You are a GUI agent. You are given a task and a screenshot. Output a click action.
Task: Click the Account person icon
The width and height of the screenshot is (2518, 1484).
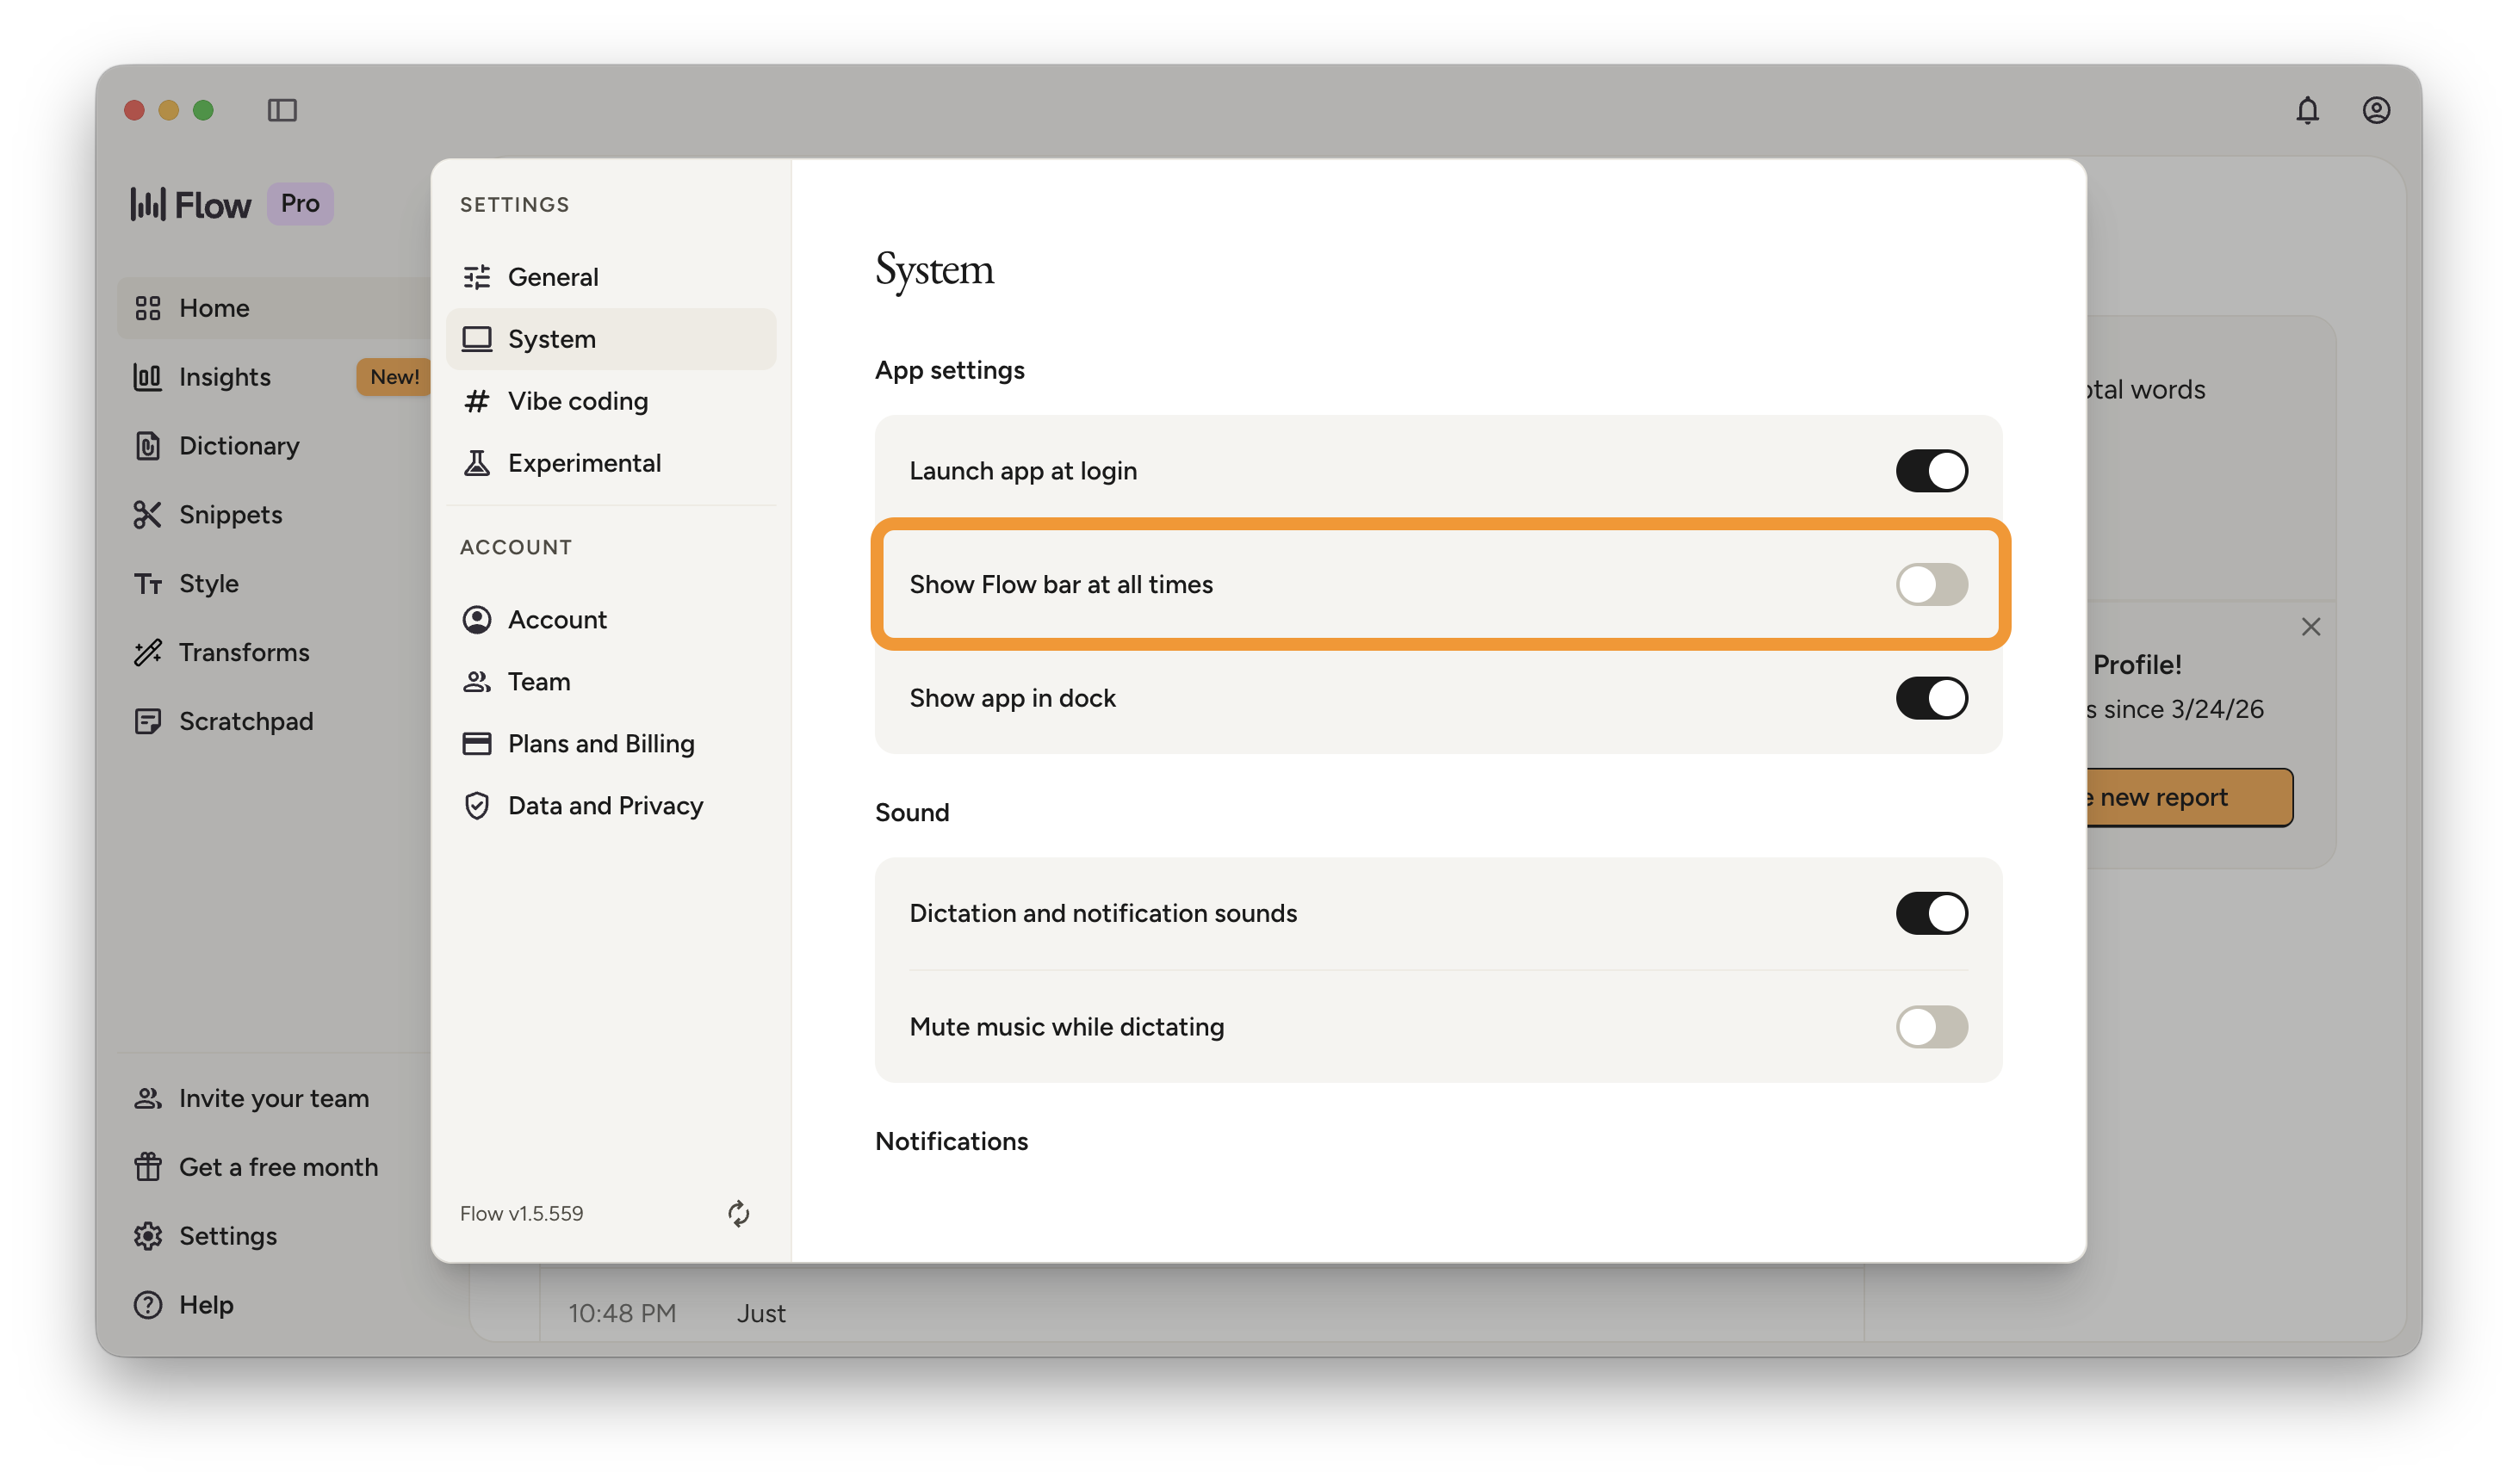(477, 620)
